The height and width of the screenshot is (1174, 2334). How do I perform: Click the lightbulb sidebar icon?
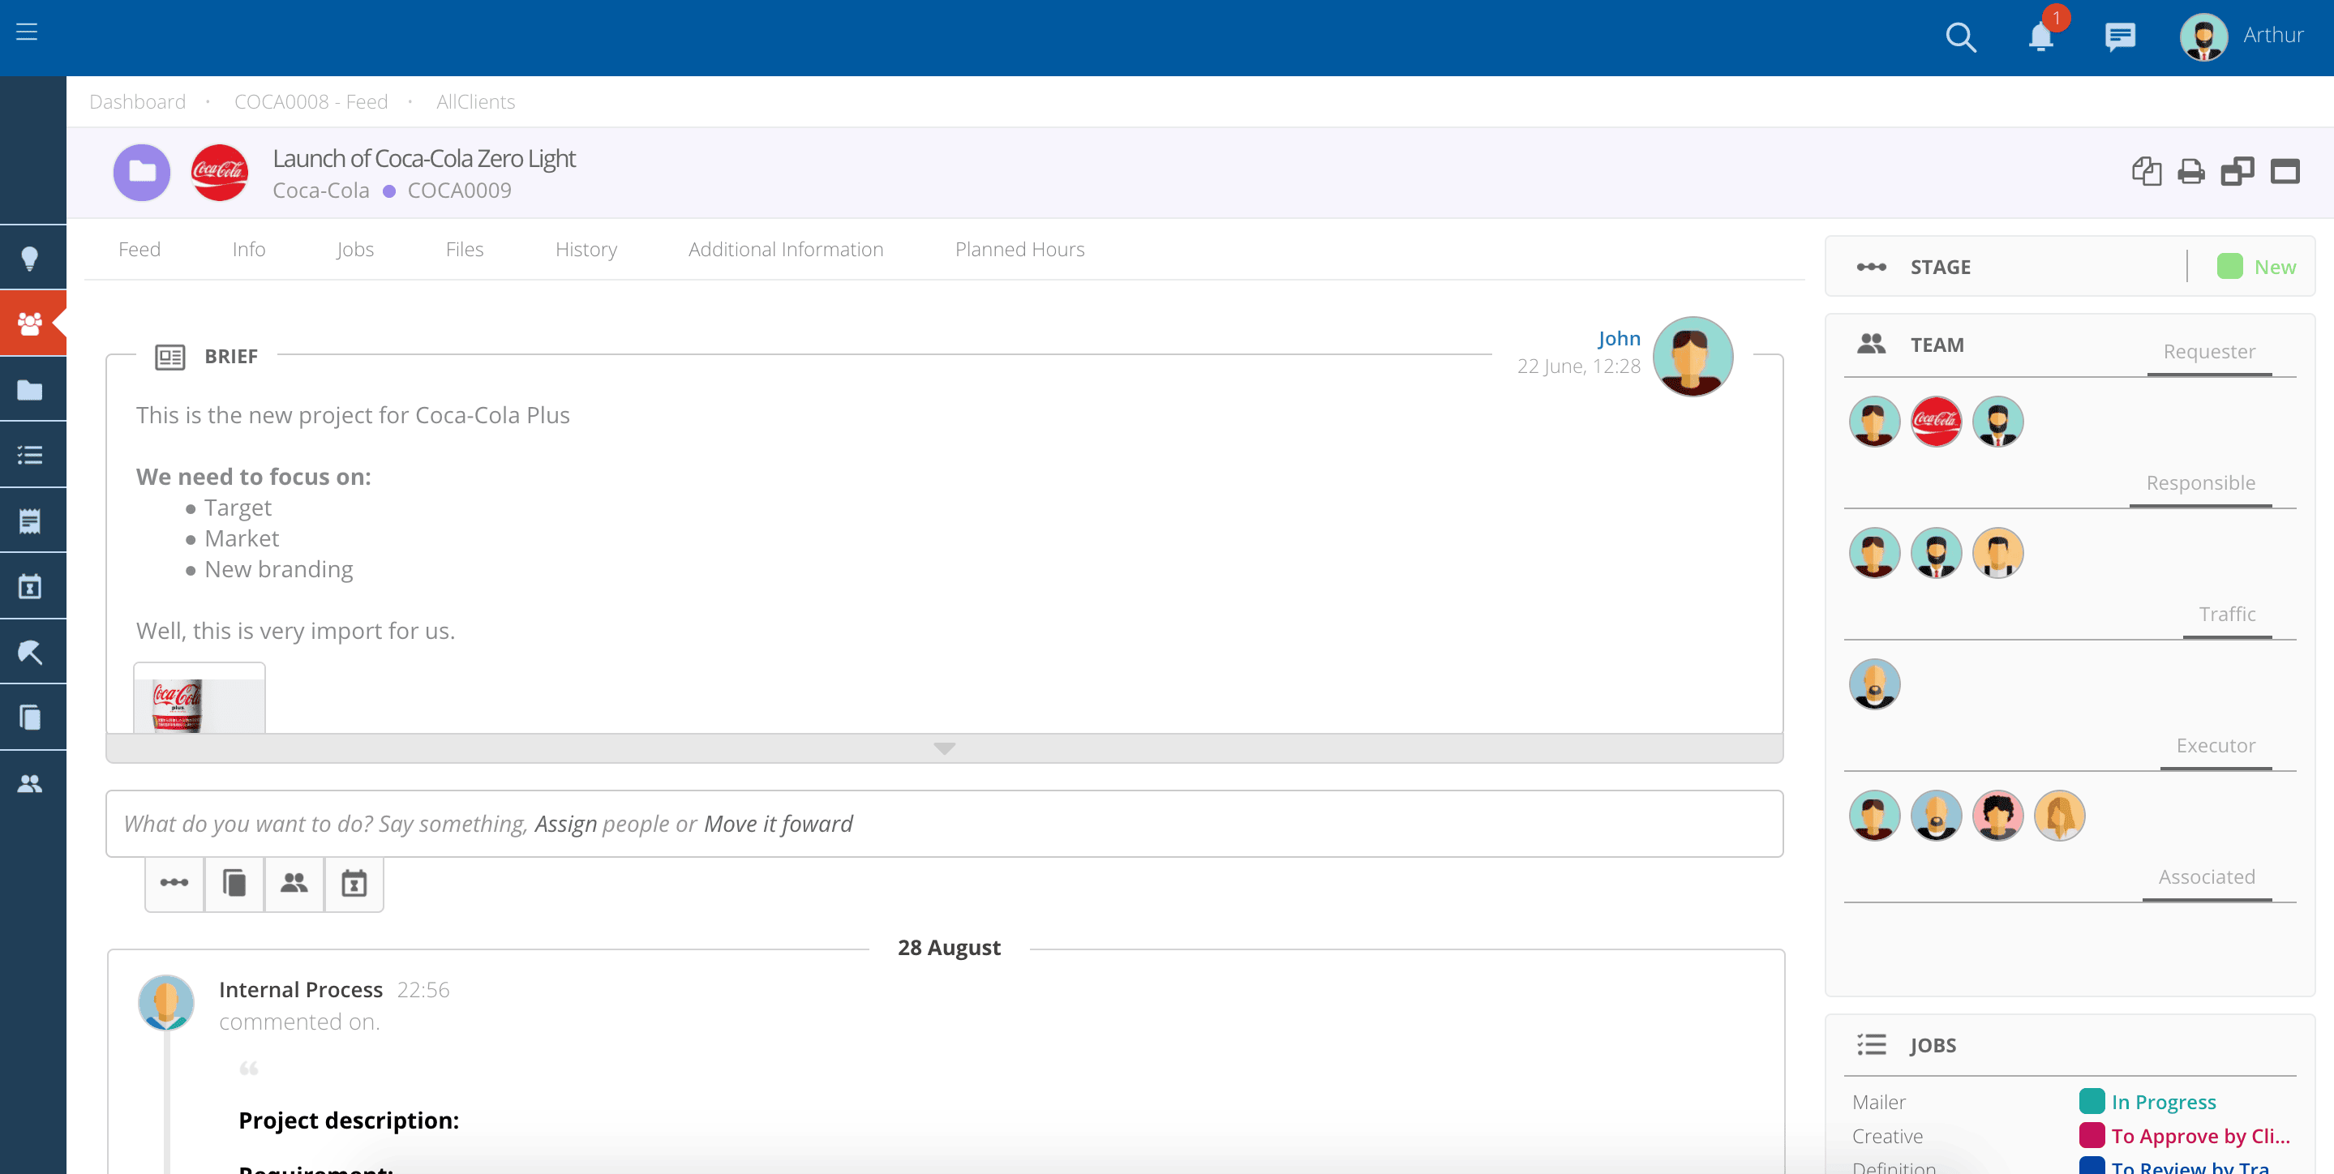click(x=30, y=258)
